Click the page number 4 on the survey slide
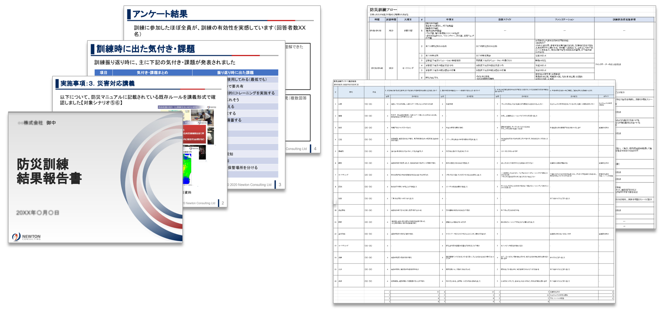 point(315,149)
